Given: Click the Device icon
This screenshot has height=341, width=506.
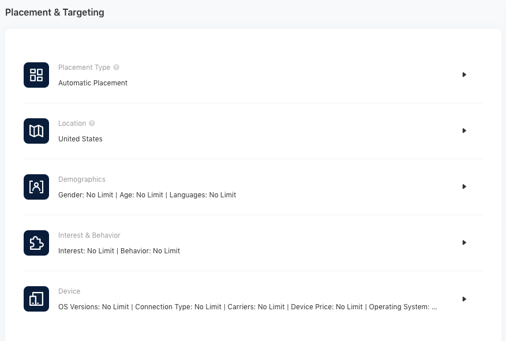Looking at the screenshot, I should tap(36, 299).
